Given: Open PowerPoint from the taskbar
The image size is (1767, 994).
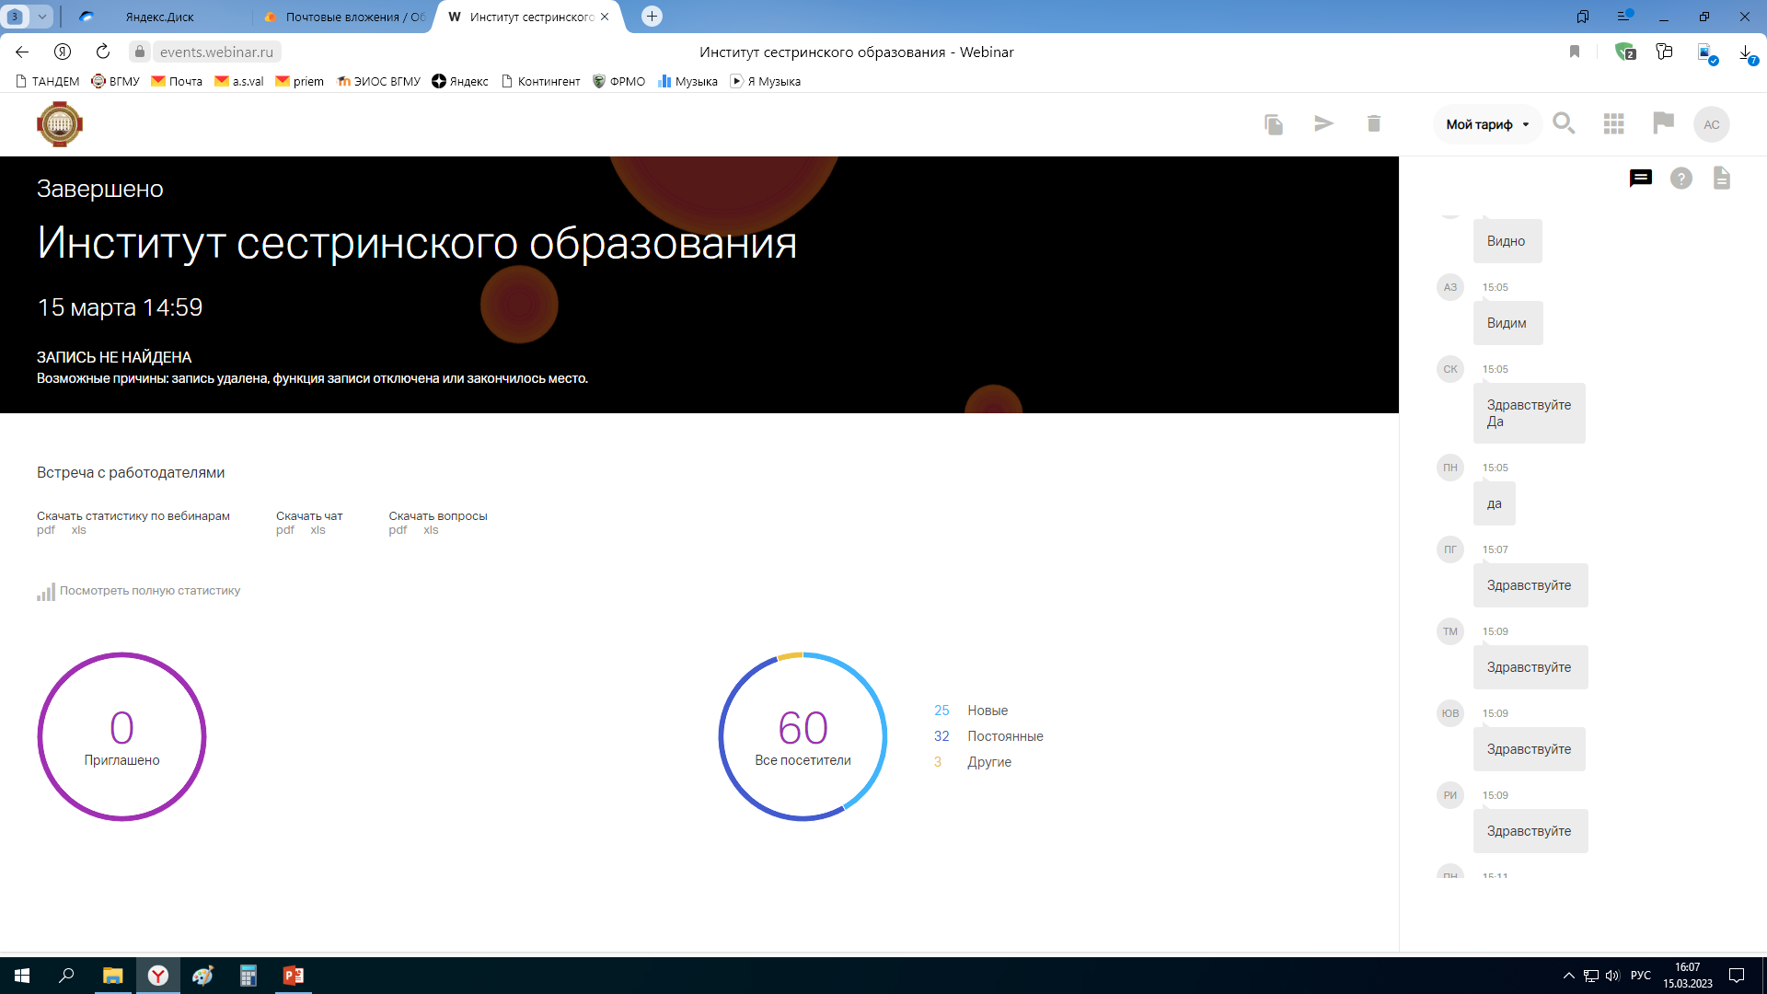Looking at the screenshot, I should (x=294, y=976).
